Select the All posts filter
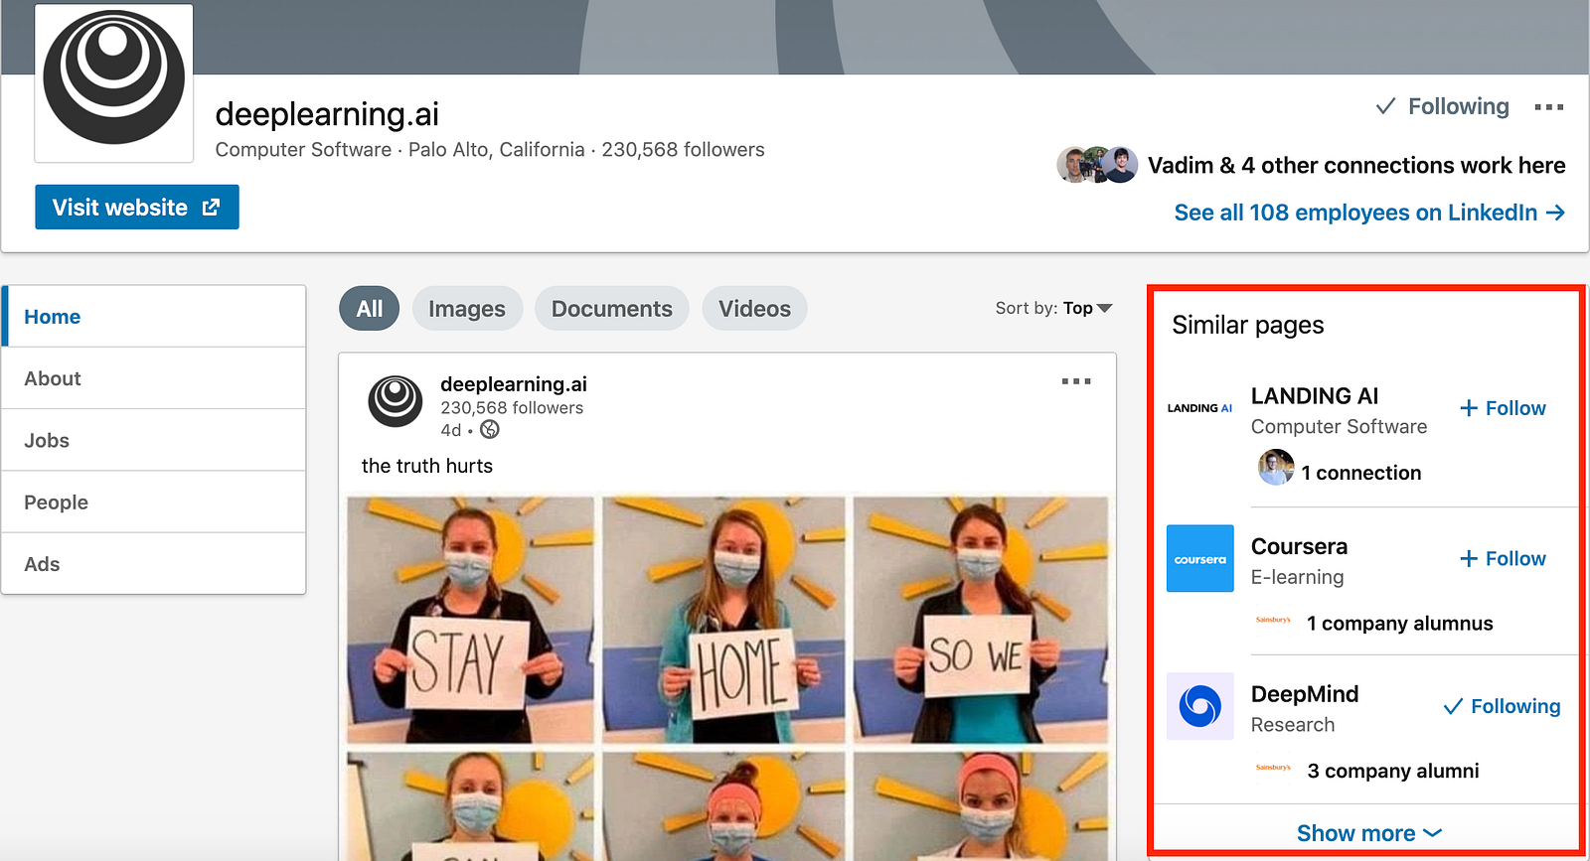Viewport: 1590px width, 861px height. click(x=369, y=309)
